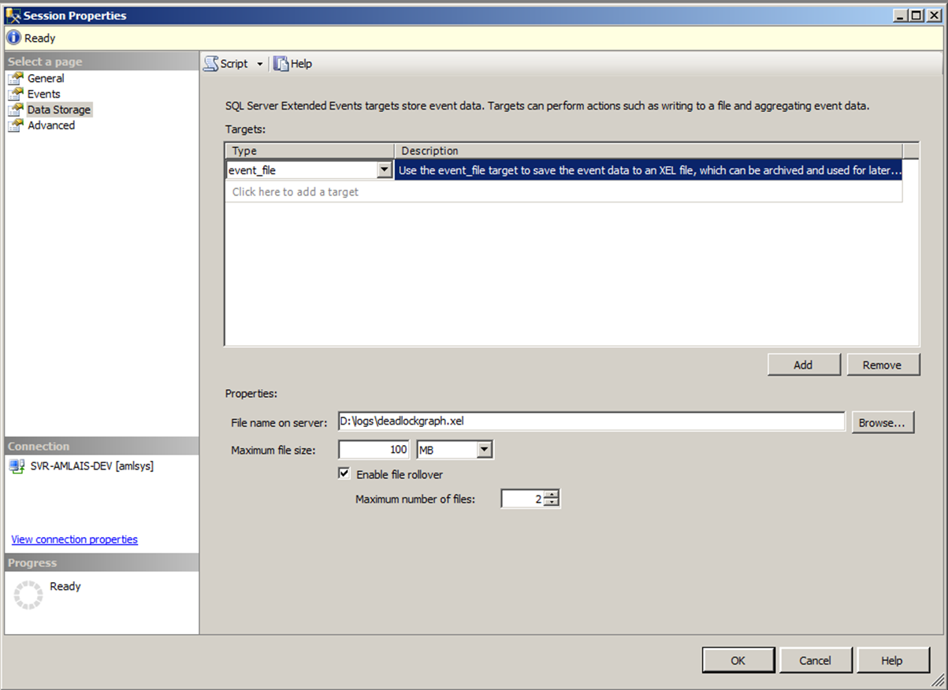948x690 pixels.
Task: Select the Data Storage page
Action: pyautogui.click(x=59, y=109)
